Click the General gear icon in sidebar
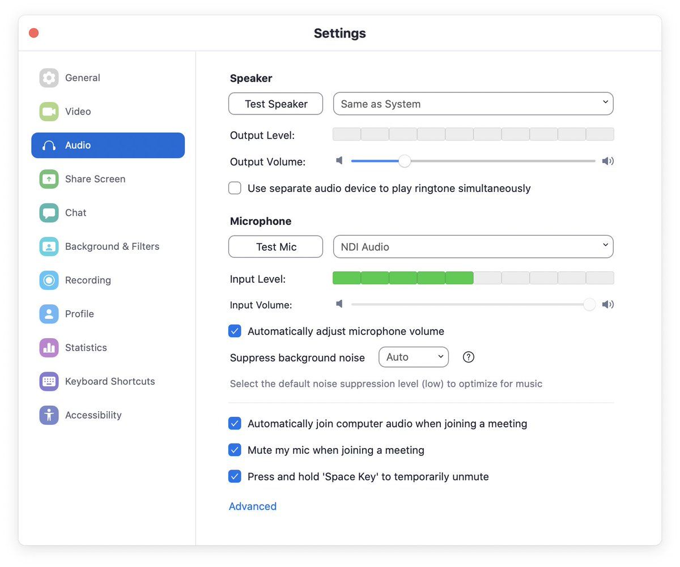The width and height of the screenshot is (680, 567). click(49, 78)
